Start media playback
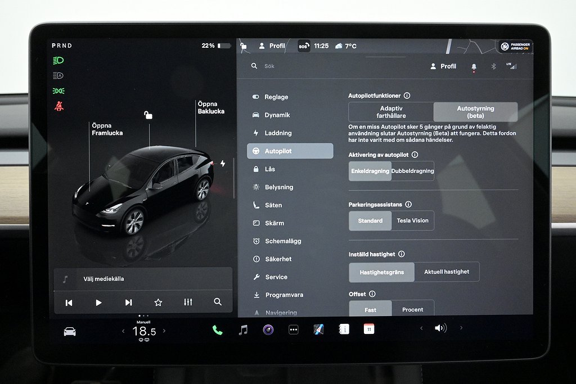Image resolution: width=576 pixels, height=384 pixels. pos(98,302)
